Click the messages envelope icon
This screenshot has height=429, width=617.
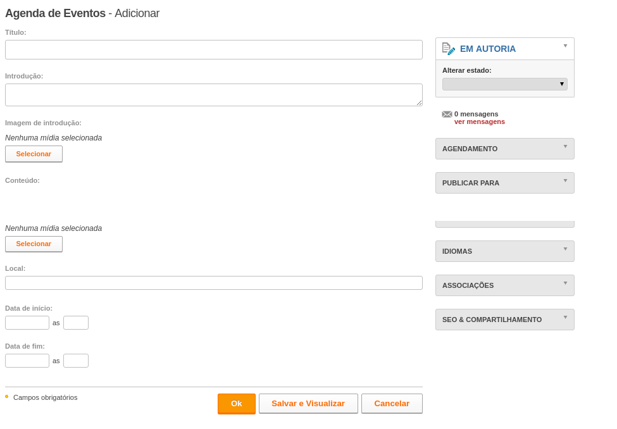pyautogui.click(x=447, y=114)
